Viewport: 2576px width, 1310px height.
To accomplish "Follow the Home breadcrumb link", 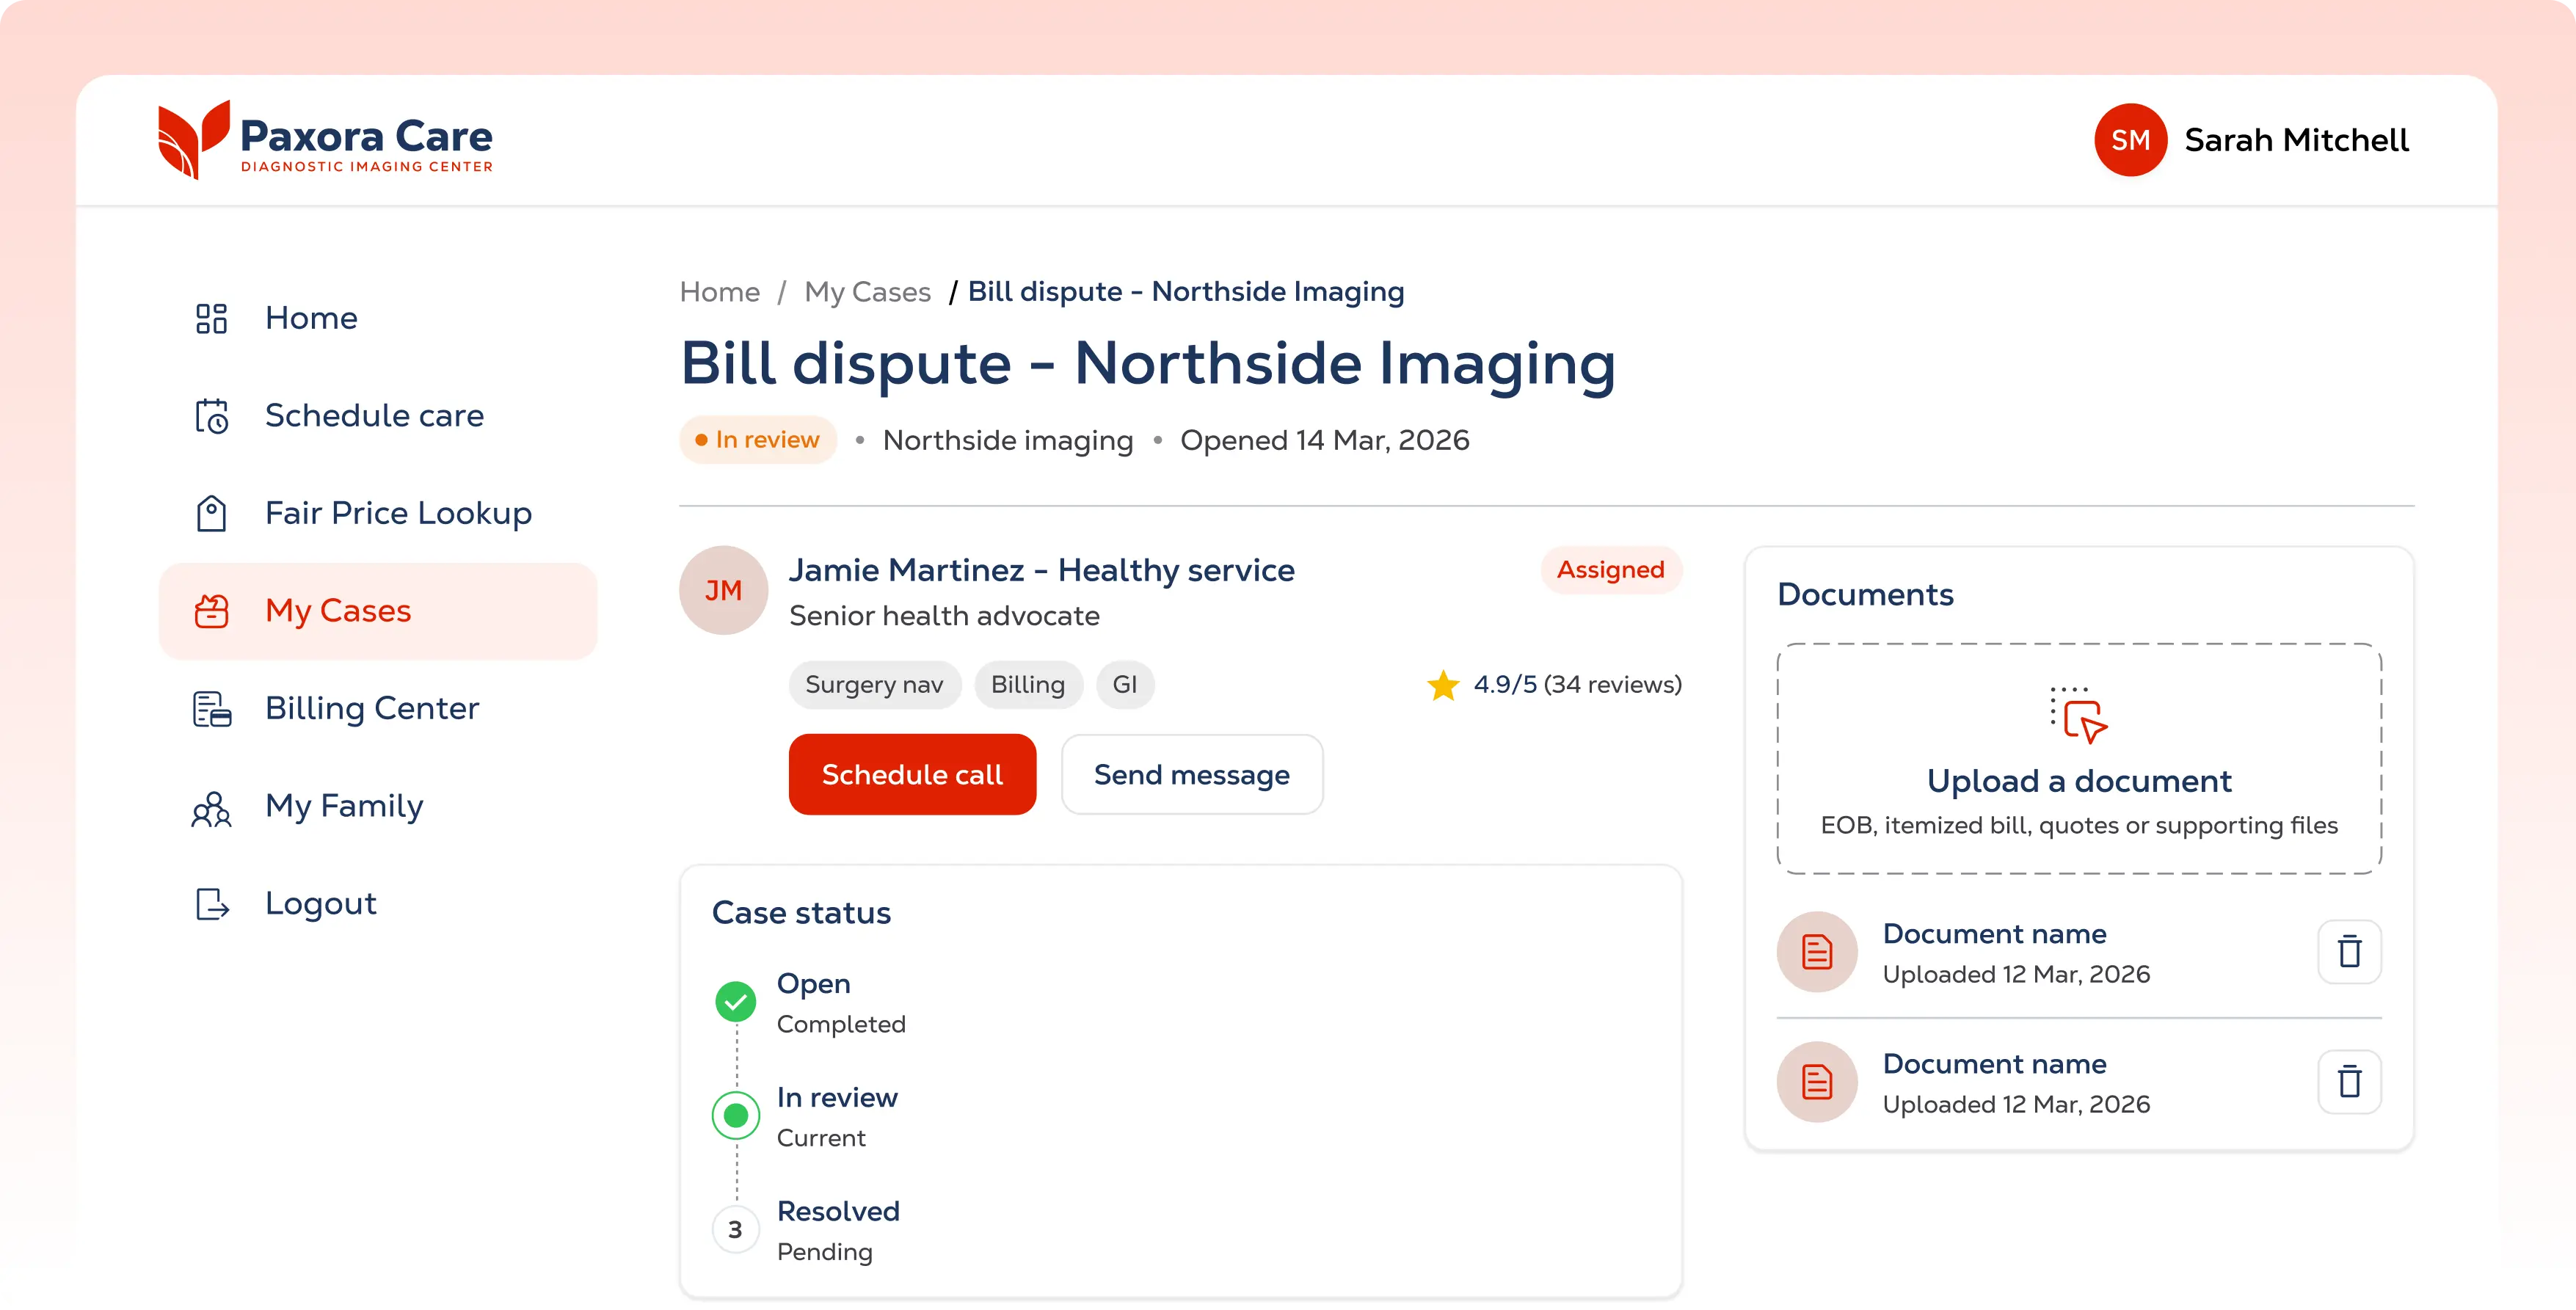I will (x=719, y=292).
